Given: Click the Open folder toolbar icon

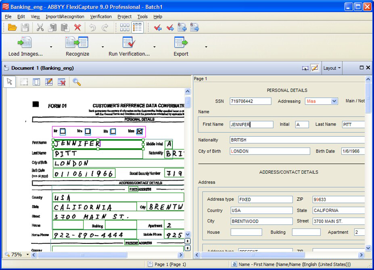Looking at the screenshot, I should [x=12, y=28].
